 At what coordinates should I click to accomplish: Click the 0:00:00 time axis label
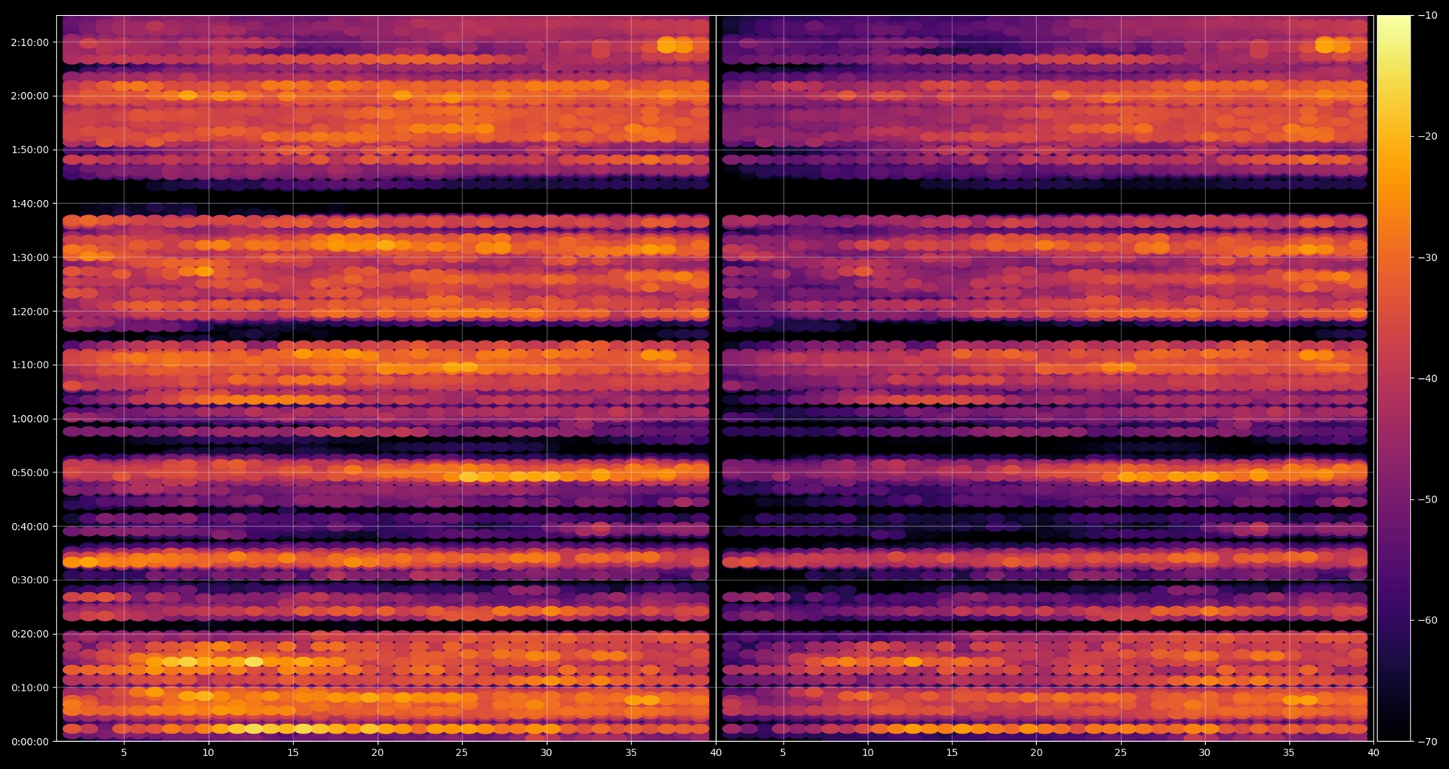click(30, 742)
